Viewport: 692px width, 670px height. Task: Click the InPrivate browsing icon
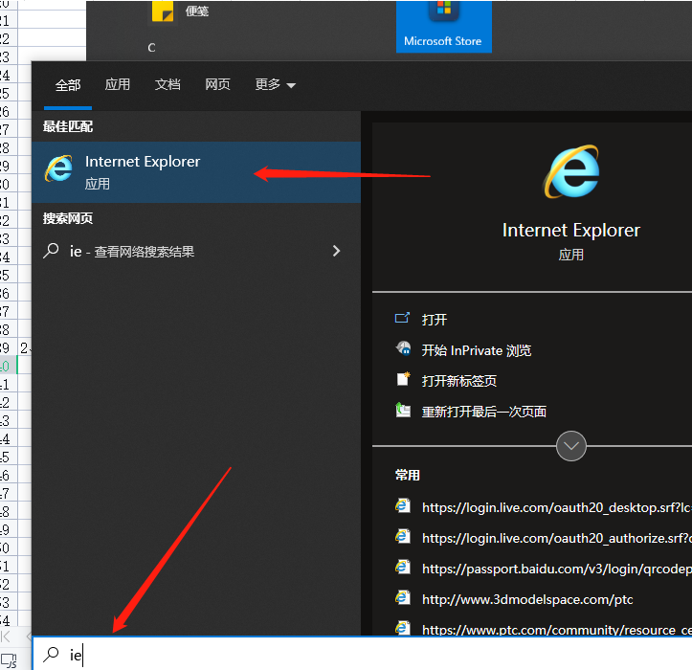click(403, 349)
